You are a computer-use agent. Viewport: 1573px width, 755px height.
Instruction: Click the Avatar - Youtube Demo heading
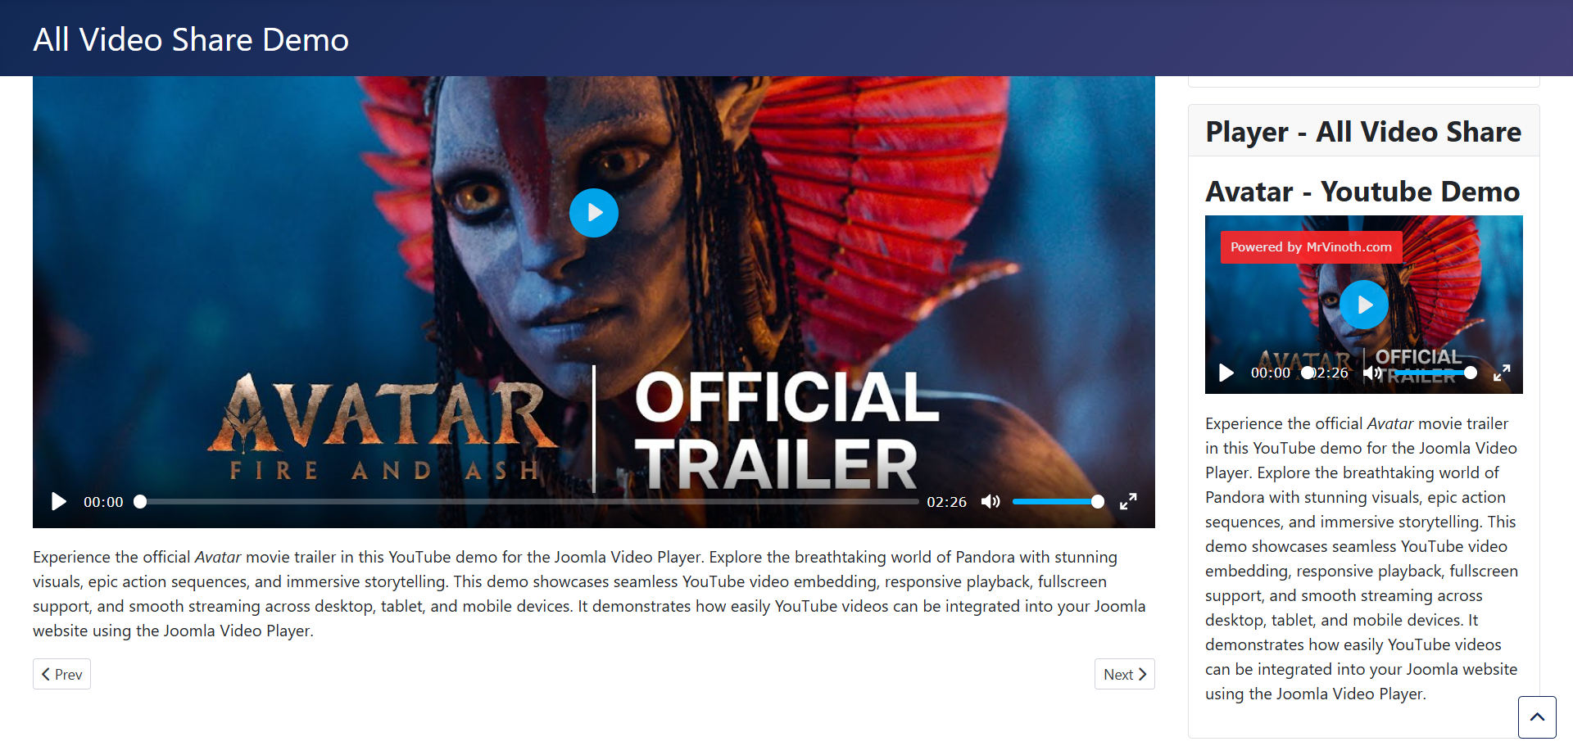1362,191
